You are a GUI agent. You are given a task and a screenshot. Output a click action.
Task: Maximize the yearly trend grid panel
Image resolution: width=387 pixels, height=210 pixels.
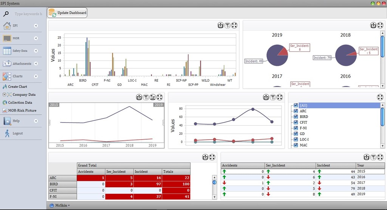click(380, 157)
